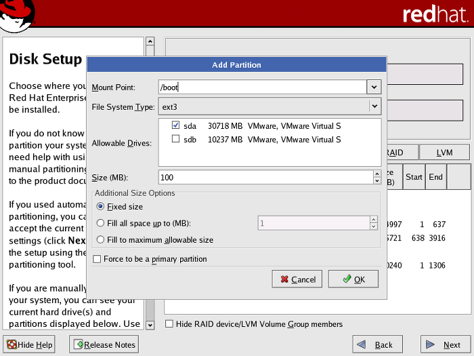474x356 pixels.
Task: Click the End column header
Action: [435, 177]
